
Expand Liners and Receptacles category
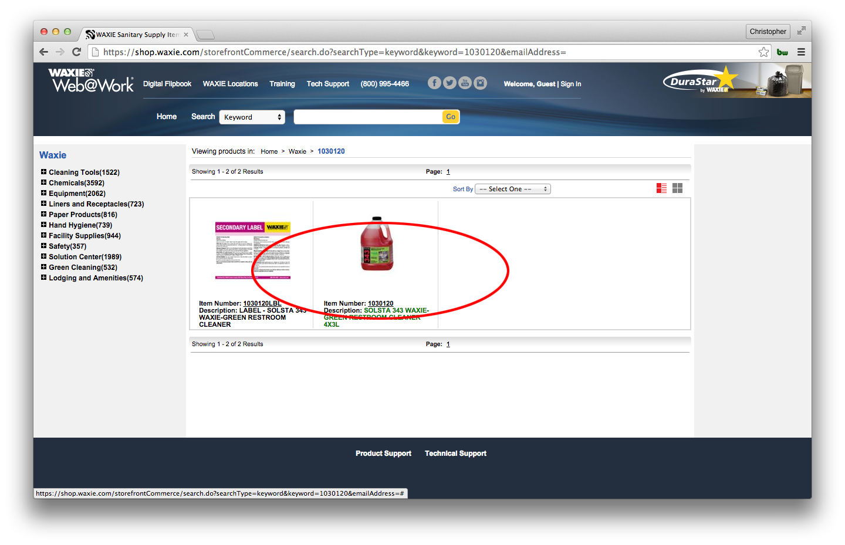pos(43,204)
